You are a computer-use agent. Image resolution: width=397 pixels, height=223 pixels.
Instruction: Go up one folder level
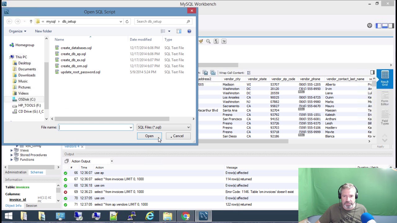31,21
